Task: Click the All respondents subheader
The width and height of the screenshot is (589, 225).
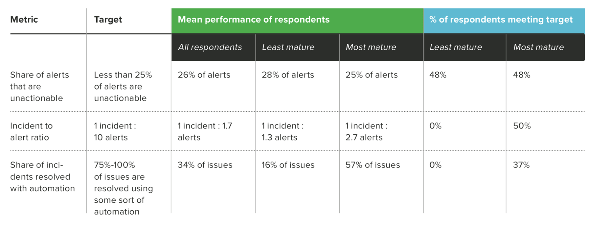Action: [210, 47]
